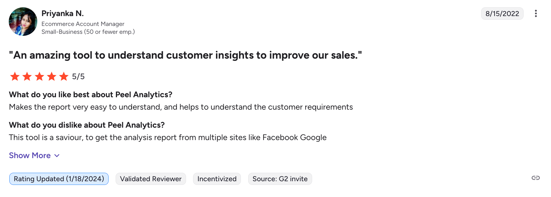This screenshot has width=551, height=197.
Task: Click the "What do you dislike" heading
Action: [87, 125]
